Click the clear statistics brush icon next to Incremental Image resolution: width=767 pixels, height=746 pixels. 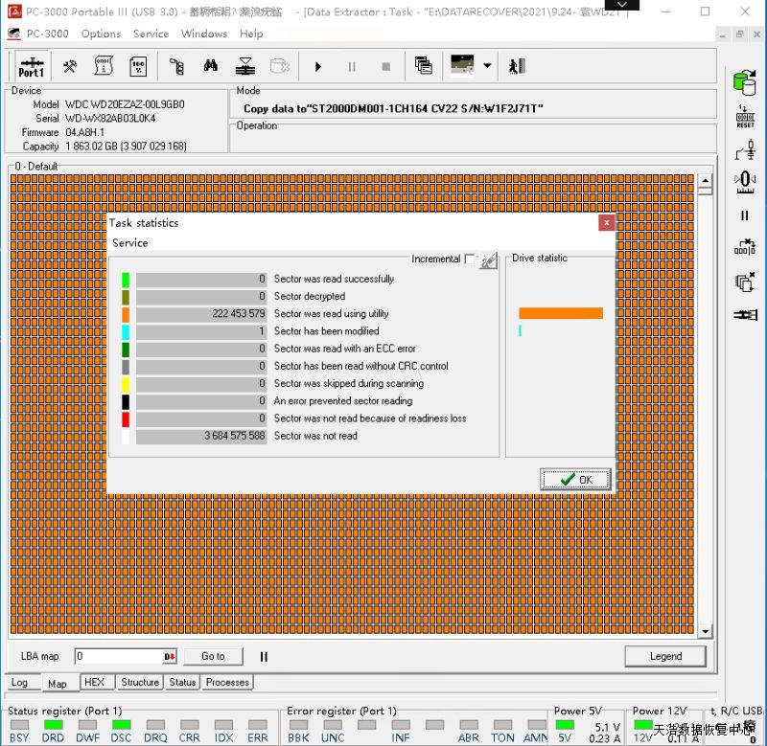[489, 260]
